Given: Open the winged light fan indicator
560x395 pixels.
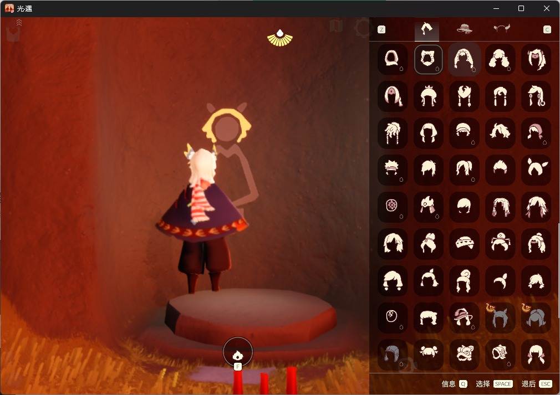Looking at the screenshot, I should tap(279, 38).
